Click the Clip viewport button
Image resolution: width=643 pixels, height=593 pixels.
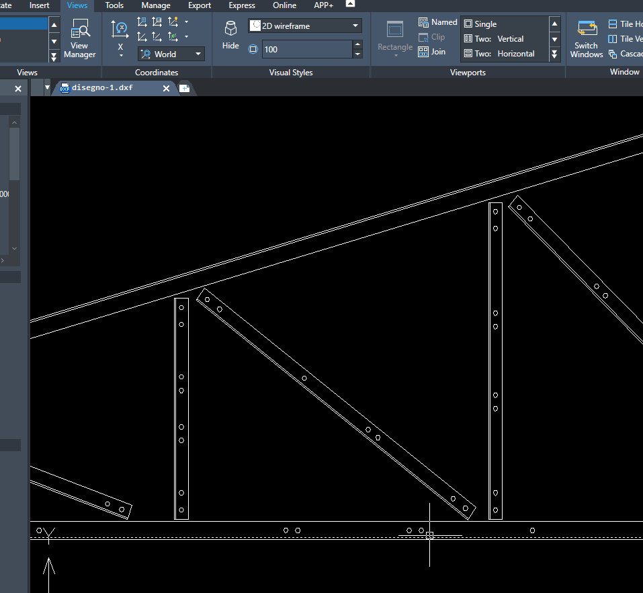[432, 37]
